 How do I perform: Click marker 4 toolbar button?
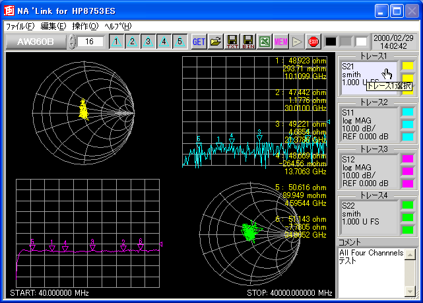[164, 42]
